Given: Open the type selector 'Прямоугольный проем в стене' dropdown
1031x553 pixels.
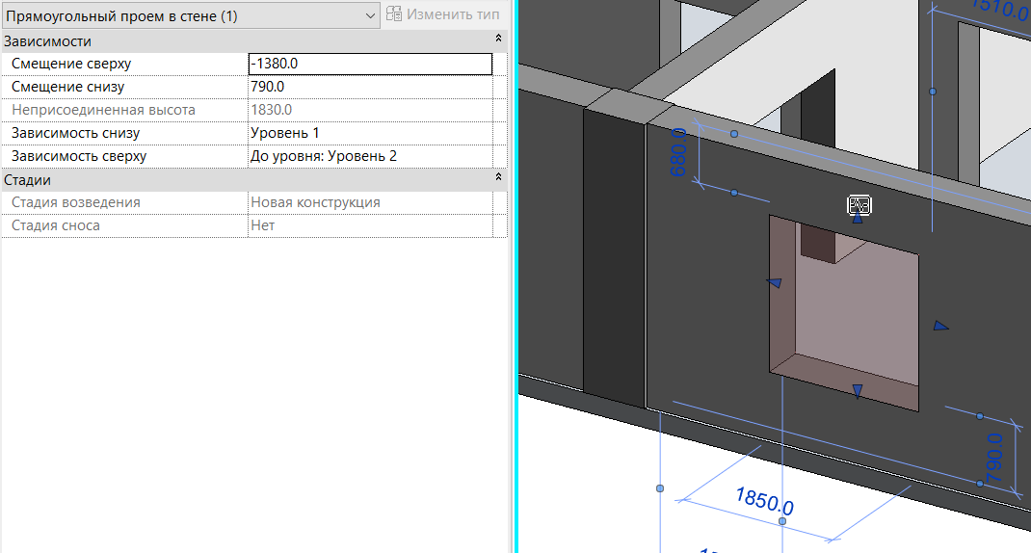Looking at the screenshot, I should [x=371, y=15].
